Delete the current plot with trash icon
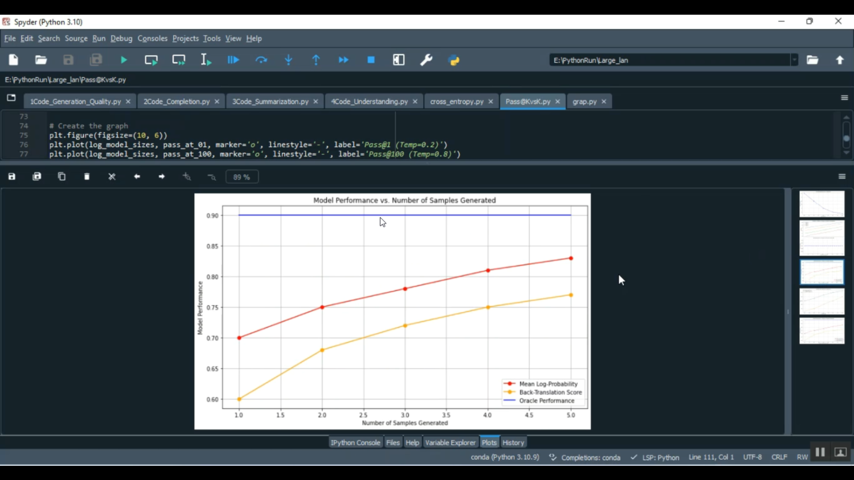Screen dimensions: 854x480 click(87, 177)
